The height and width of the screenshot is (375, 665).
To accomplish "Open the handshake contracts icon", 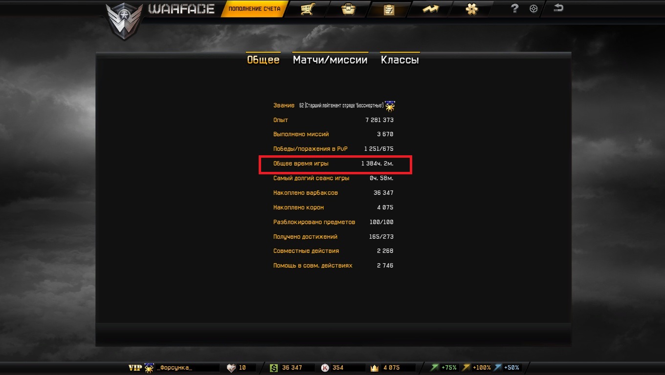I will click(430, 9).
